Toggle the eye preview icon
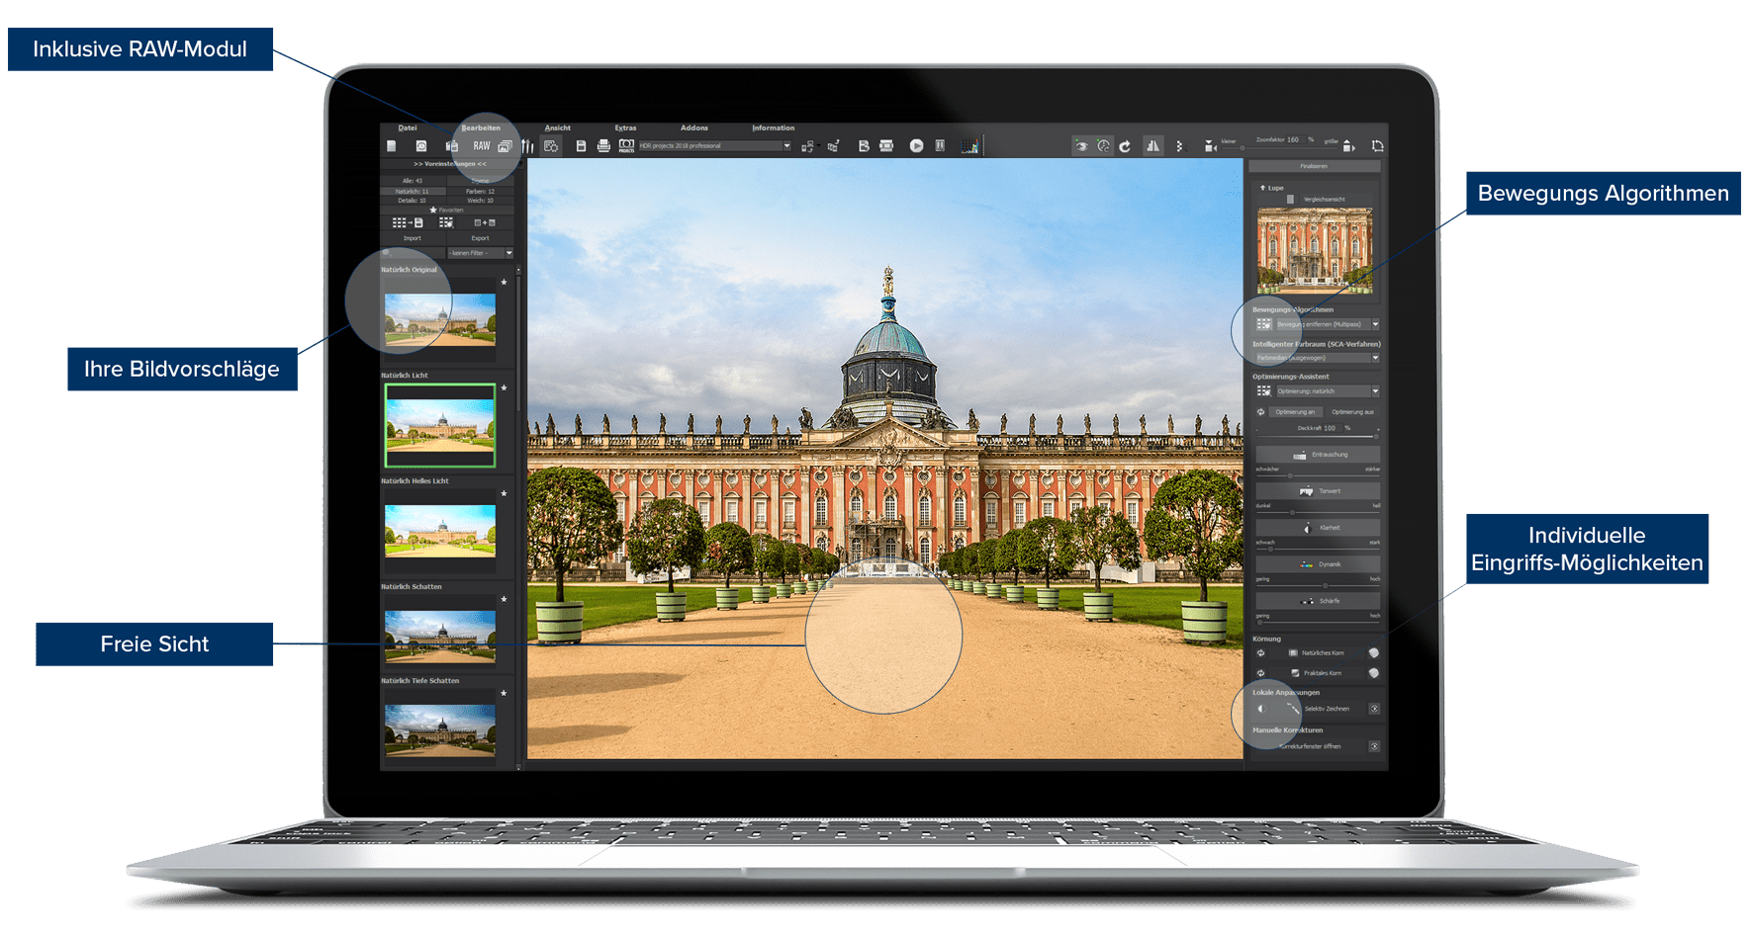Viewport: 1751px width, 940px height. (x=1082, y=146)
